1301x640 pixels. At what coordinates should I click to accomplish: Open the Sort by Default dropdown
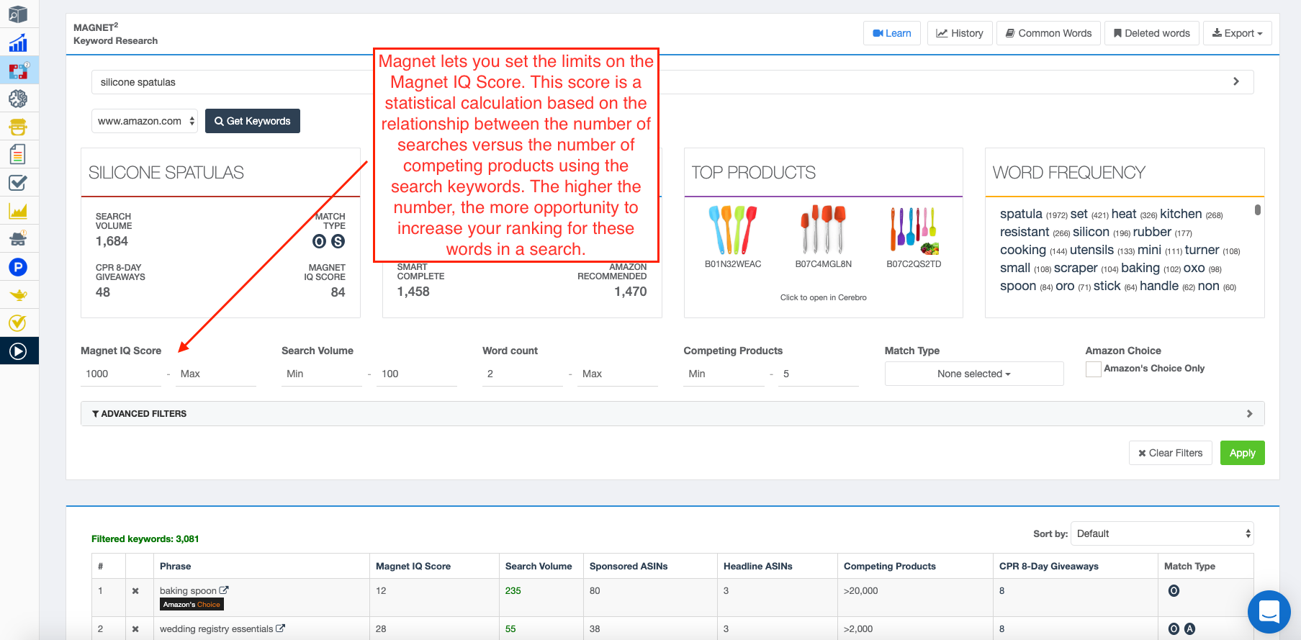click(1162, 533)
